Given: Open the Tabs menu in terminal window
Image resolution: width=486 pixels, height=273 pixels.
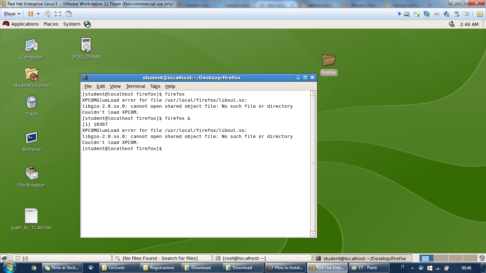Looking at the screenshot, I should (x=155, y=86).
